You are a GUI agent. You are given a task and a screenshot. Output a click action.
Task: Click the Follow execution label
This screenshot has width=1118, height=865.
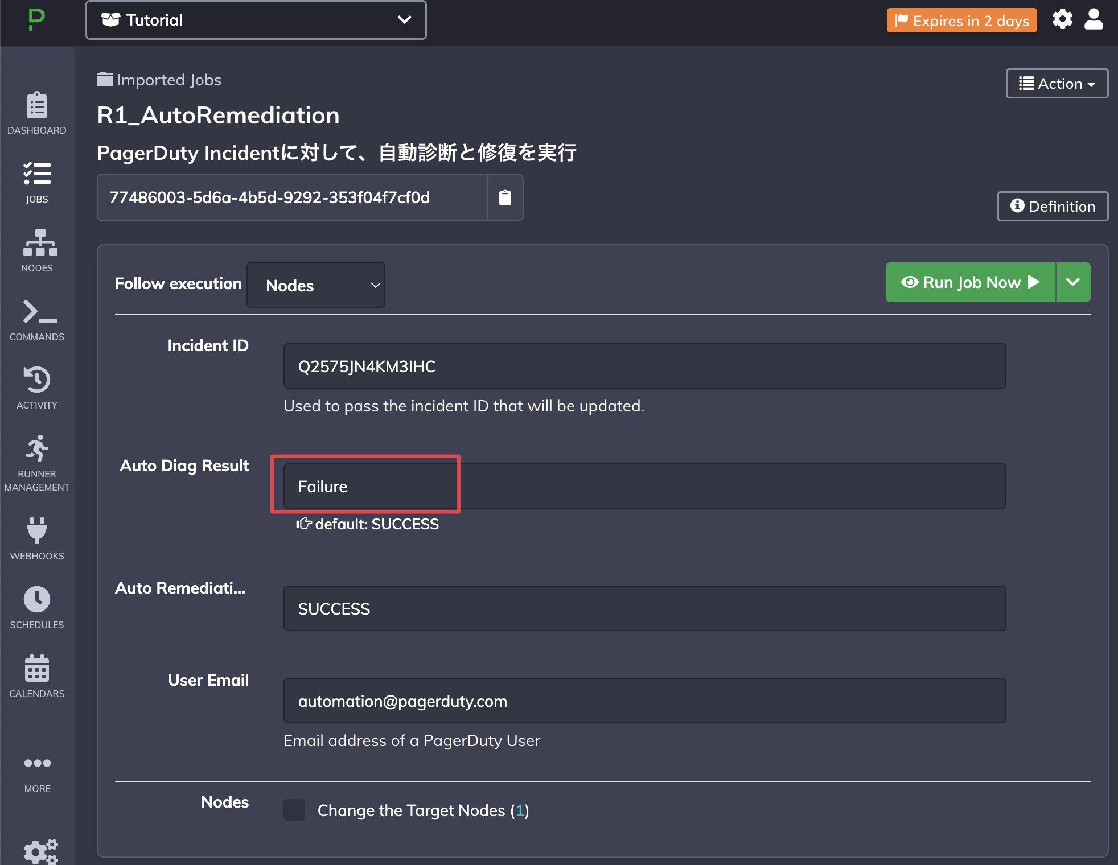coord(178,283)
